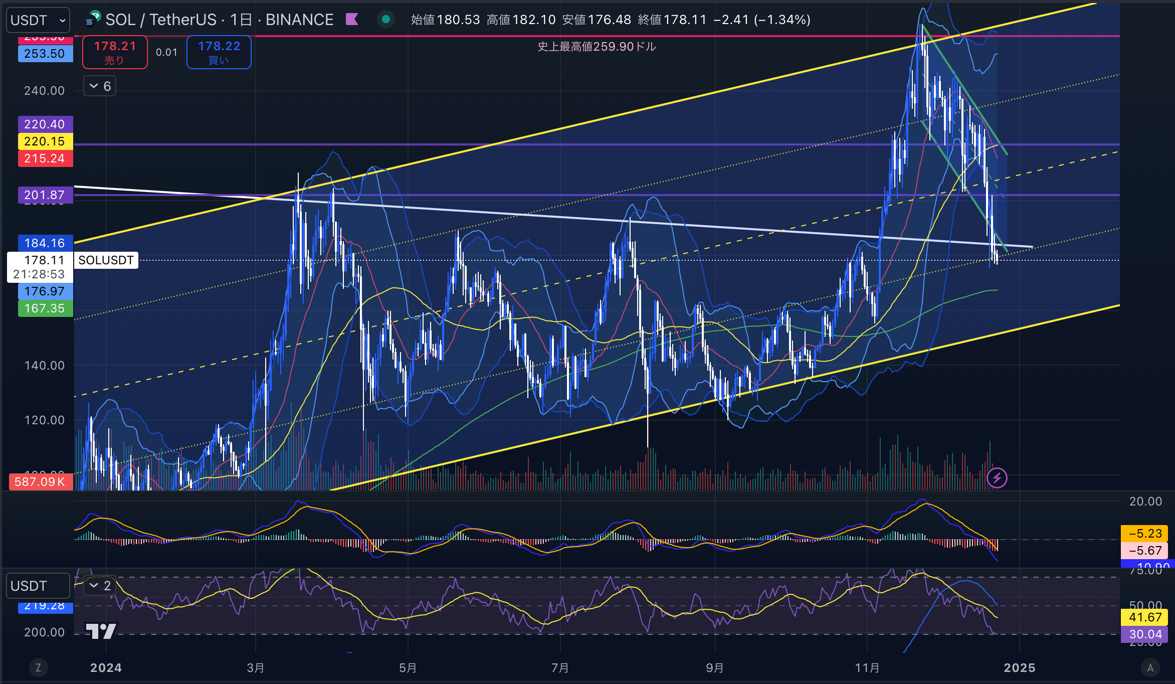1175x684 pixels.
Task: Expand the collapsed indicator legend showing 6
Action: 100,86
